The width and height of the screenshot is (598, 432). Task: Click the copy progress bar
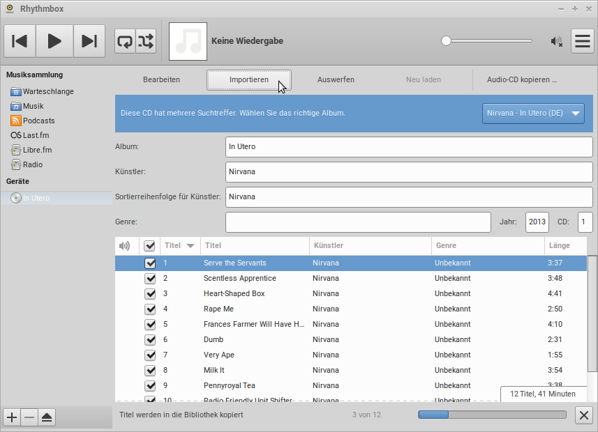tap(492, 415)
